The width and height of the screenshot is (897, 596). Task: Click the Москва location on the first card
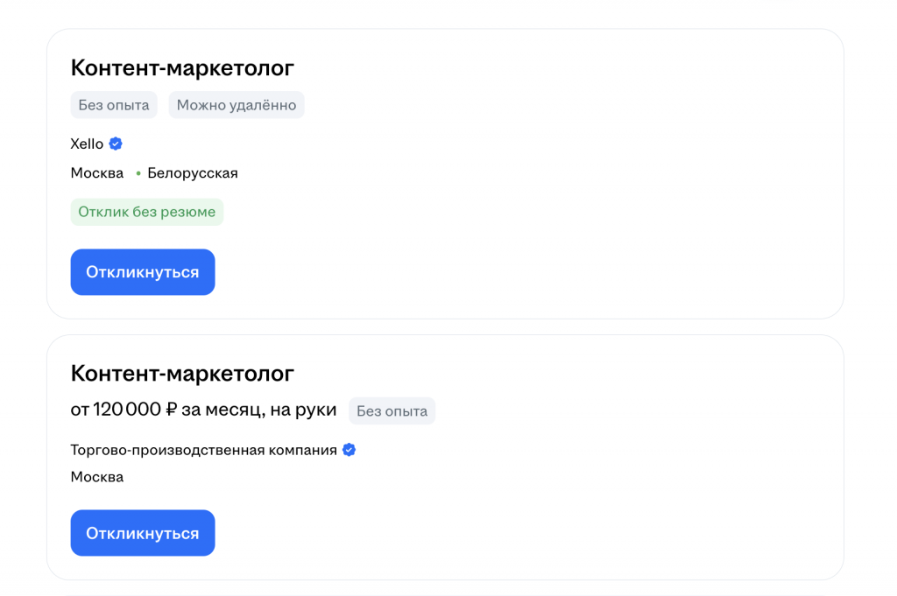pos(96,172)
